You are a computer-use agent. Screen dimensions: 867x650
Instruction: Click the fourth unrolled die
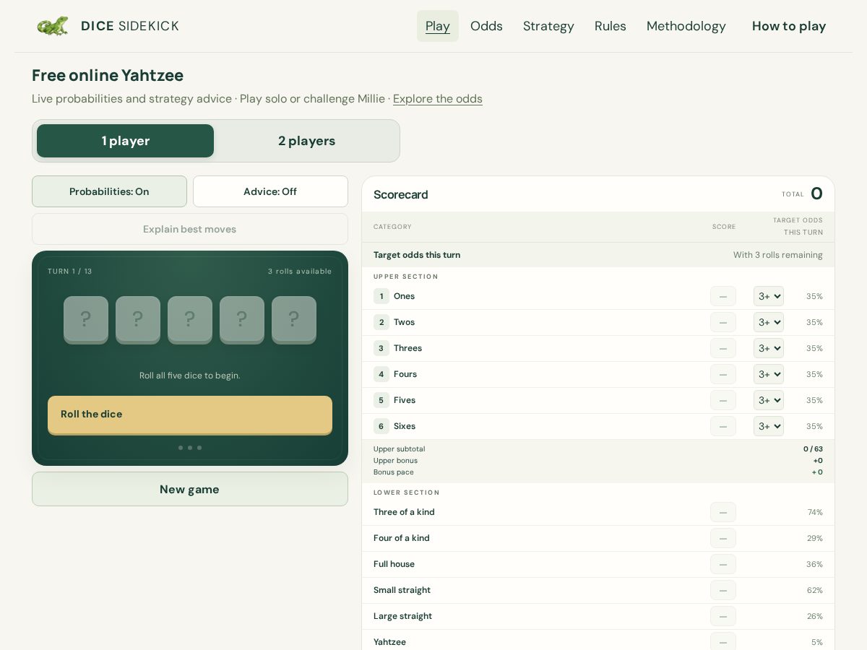242,320
